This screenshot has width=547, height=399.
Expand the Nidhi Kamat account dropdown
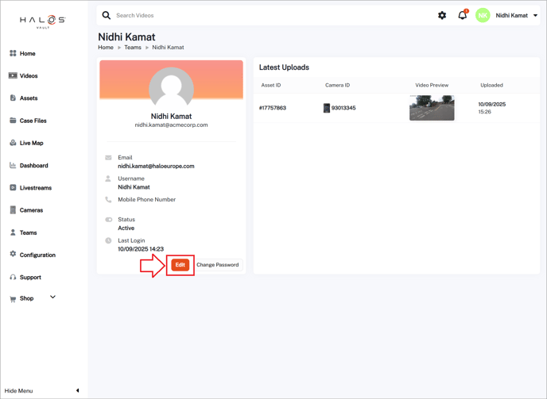click(x=535, y=16)
